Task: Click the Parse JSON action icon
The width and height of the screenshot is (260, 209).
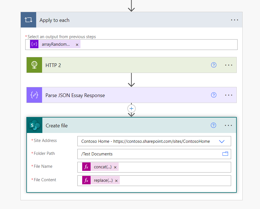Action: tap(34, 95)
